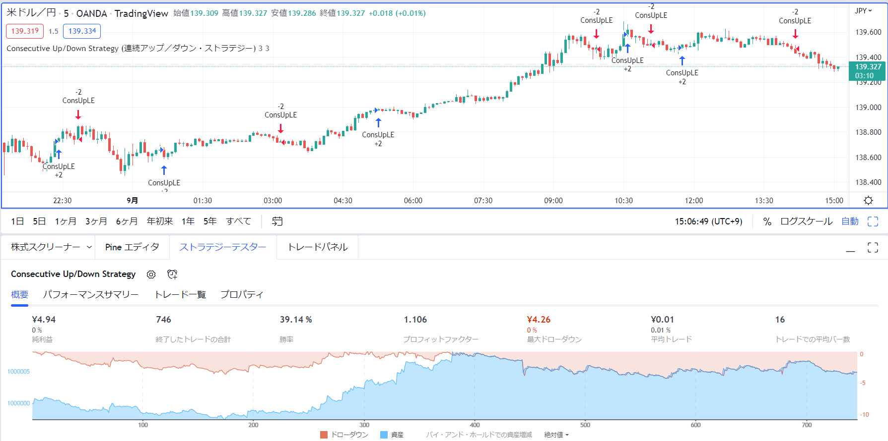Click the 16 average bars value
888x441 pixels.
[780, 320]
